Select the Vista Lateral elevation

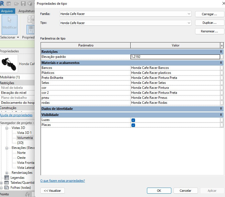tap(26, 168)
